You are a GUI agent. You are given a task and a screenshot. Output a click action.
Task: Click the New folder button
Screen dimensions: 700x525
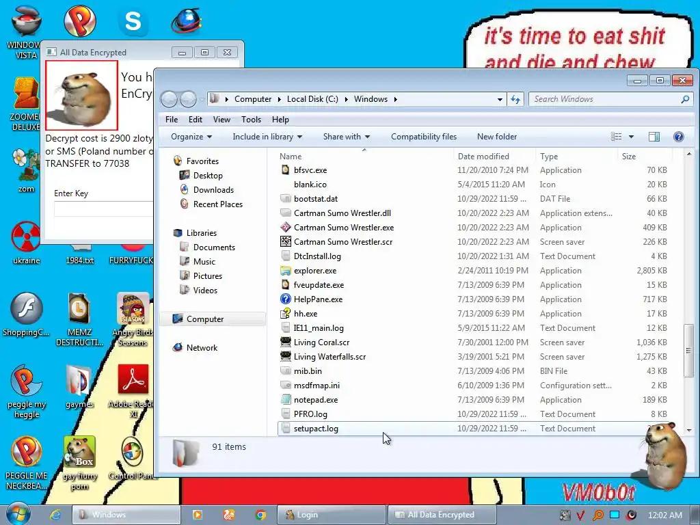(x=497, y=137)
